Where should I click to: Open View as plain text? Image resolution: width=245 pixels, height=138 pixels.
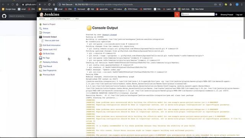(52, 41)
